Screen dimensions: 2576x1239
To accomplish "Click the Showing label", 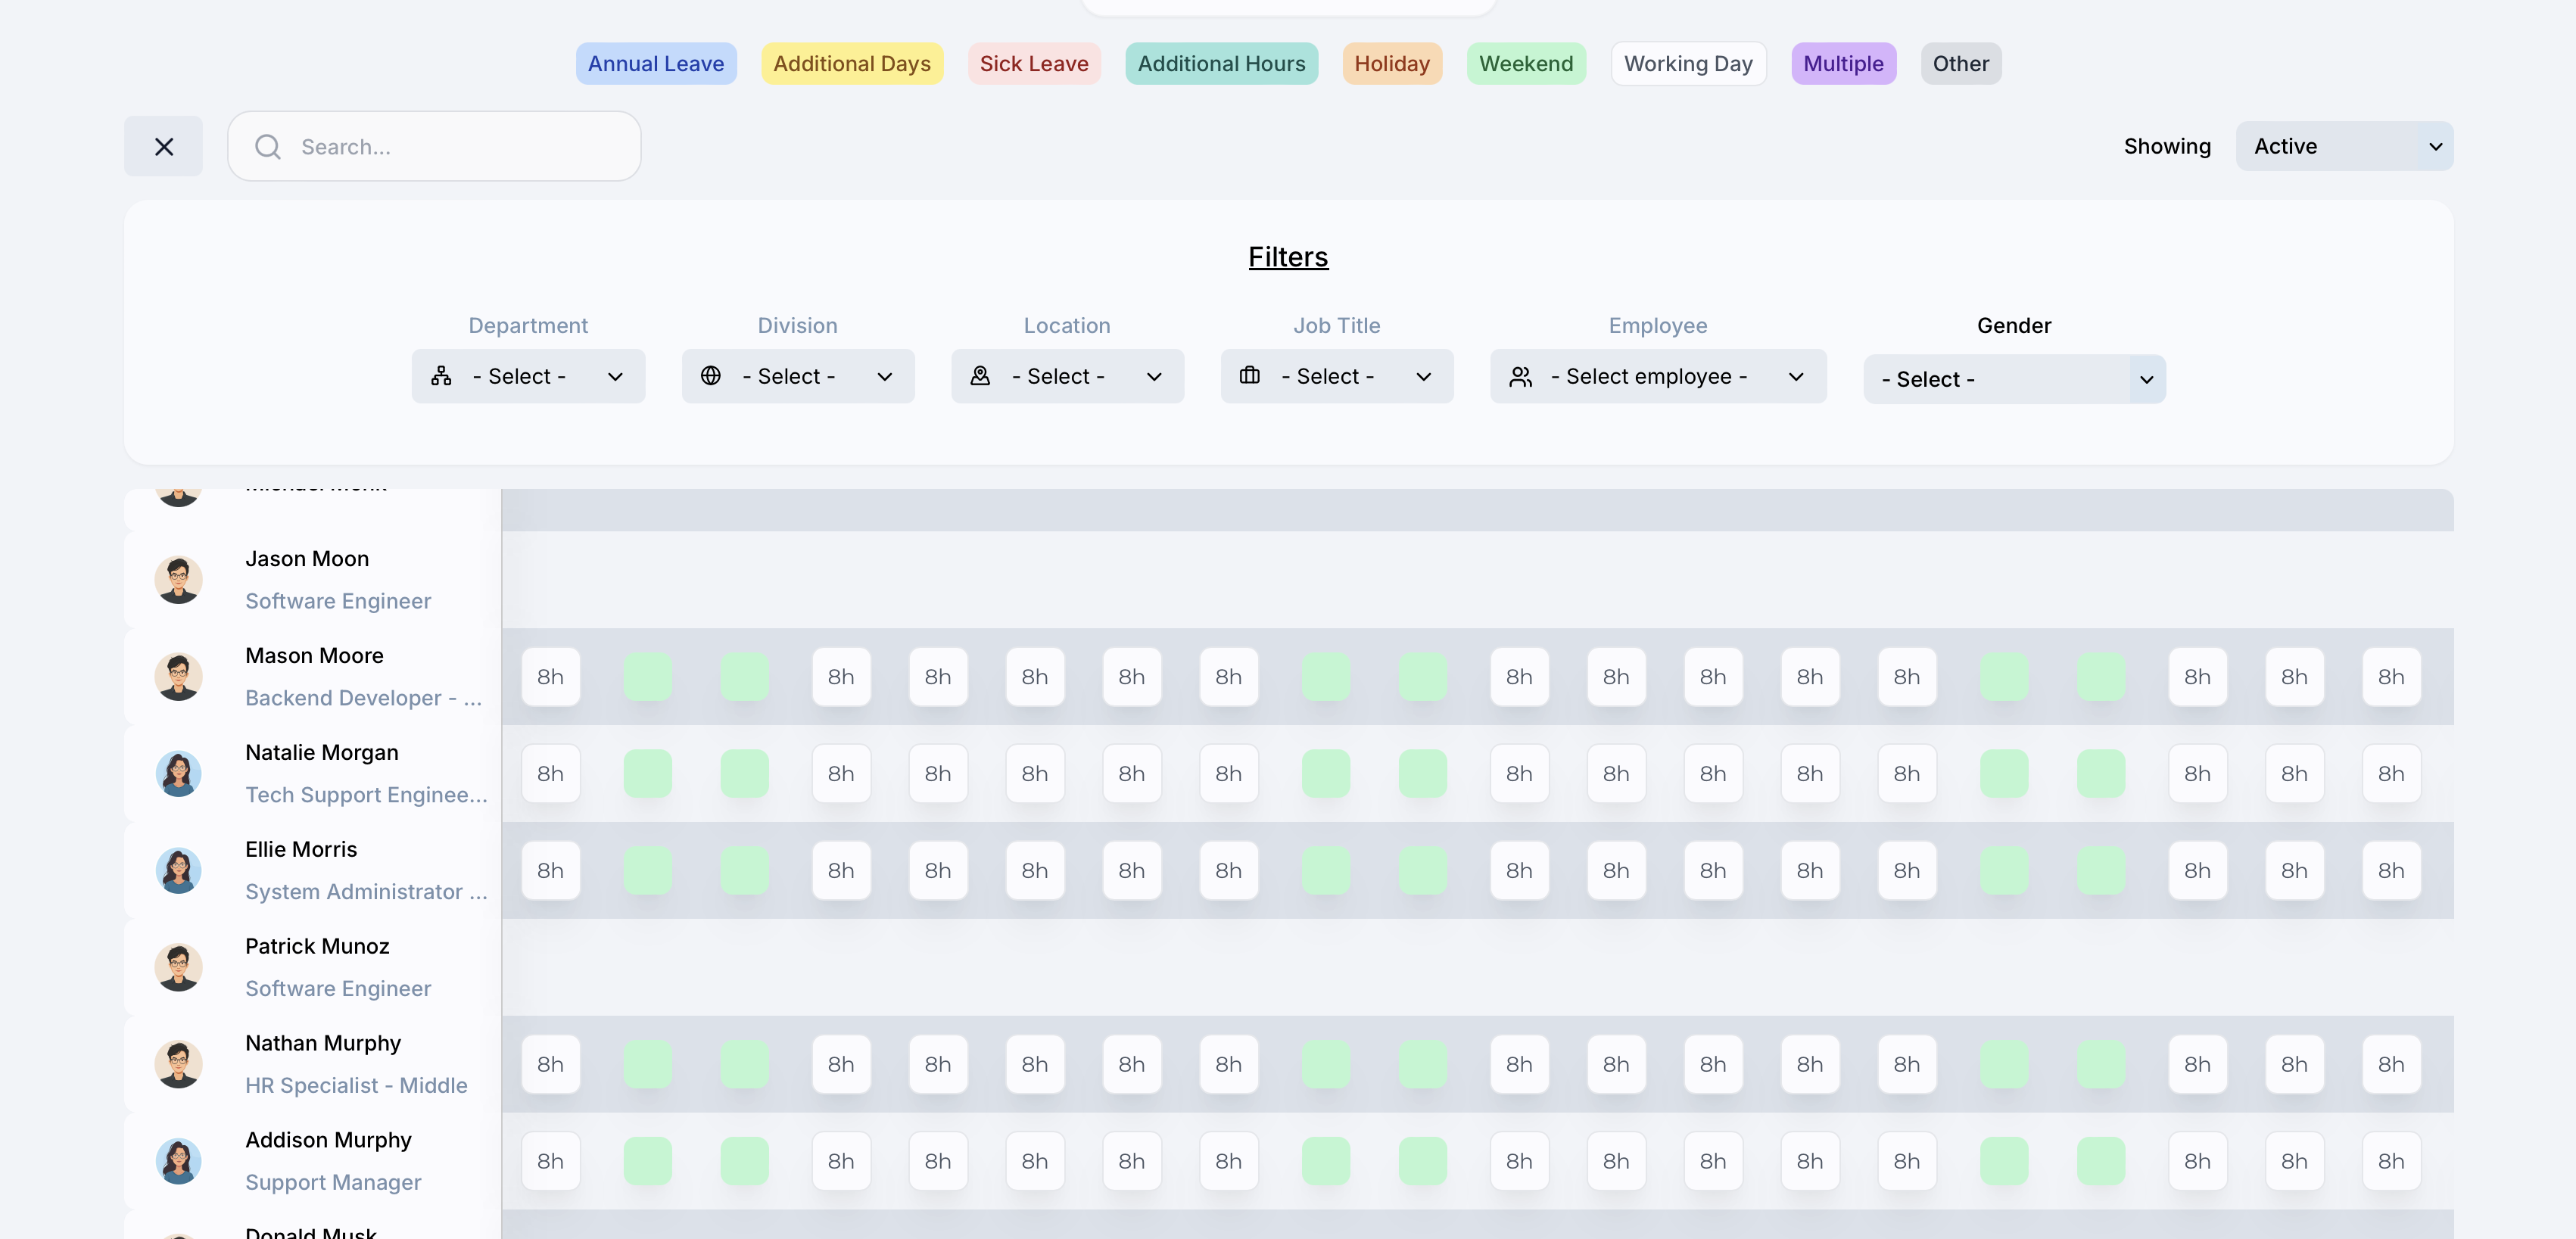I will coord(2167,146).
